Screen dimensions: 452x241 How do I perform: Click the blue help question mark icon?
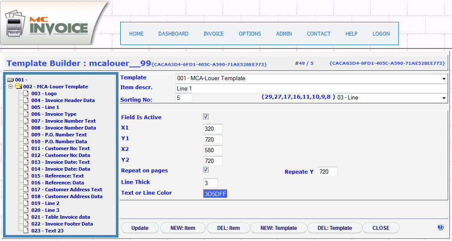tap(440, 227)
